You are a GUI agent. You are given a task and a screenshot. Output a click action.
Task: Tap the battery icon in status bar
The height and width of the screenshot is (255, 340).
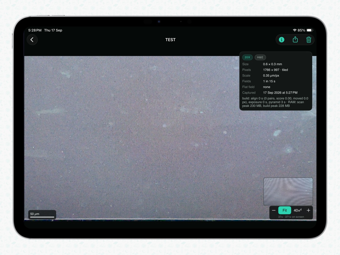click(x=310, y=30)
